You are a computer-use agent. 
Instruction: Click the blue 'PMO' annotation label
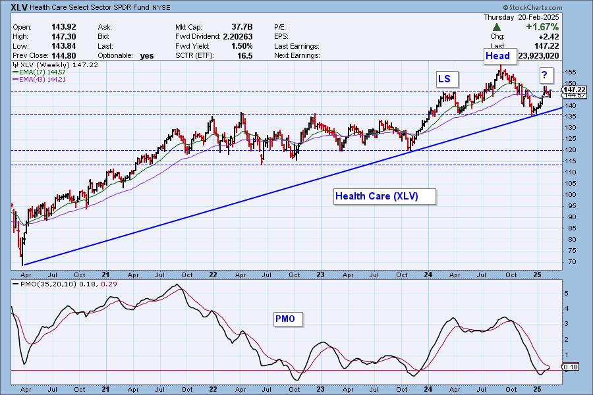[x=288, y=319]
